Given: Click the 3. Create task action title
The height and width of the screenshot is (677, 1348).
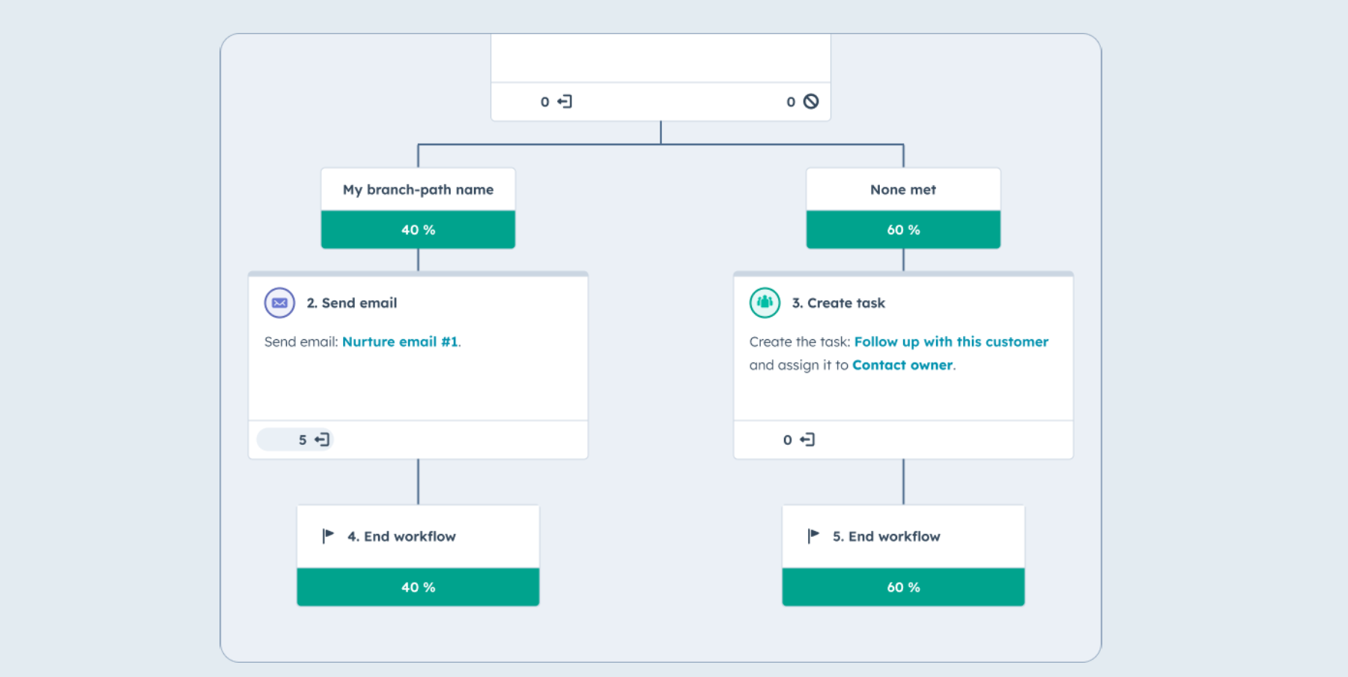Looking at the screenshot, I should coord(839,303).
